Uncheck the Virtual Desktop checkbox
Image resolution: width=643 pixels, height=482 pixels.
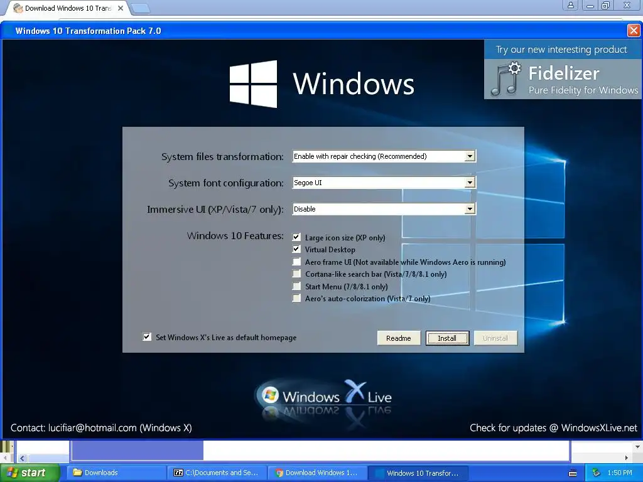pos(296,249)
